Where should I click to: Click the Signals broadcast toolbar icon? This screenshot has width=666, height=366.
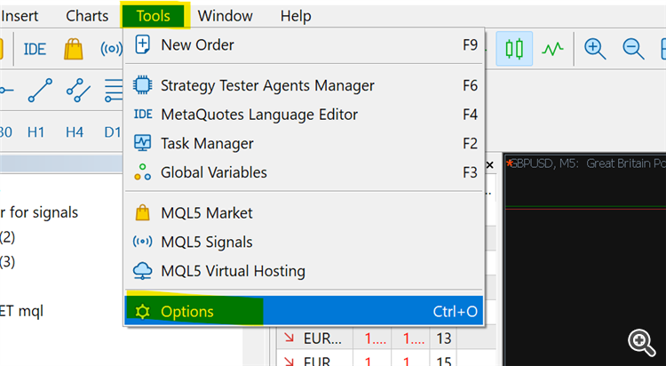pyautogui.click(x=112, y=49)
